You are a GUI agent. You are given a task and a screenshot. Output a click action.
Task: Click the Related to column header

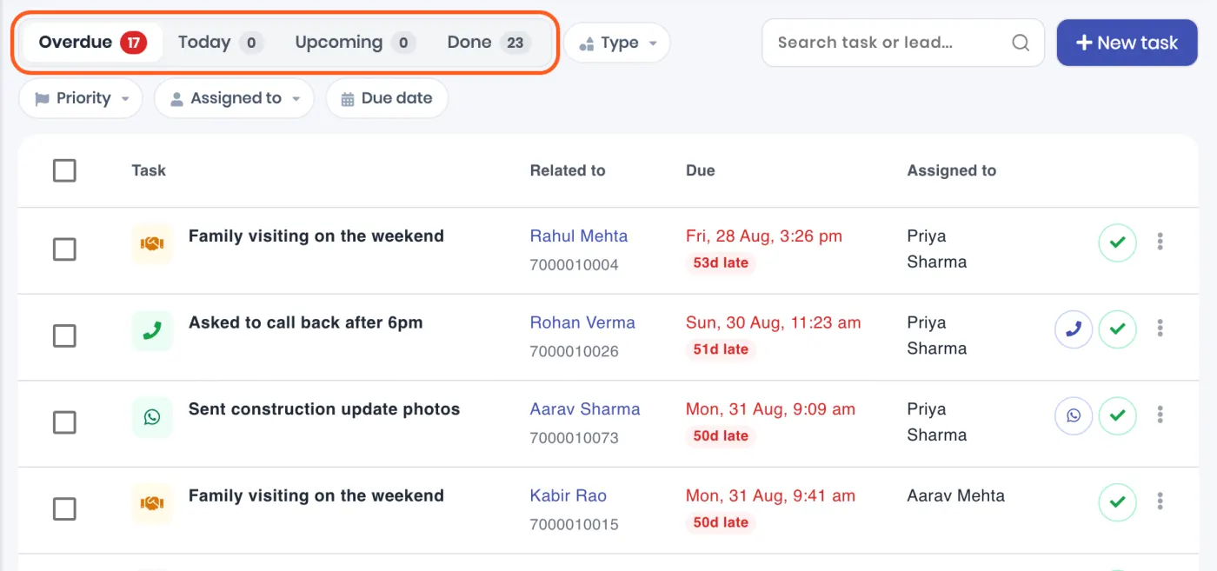click(568, 170)
